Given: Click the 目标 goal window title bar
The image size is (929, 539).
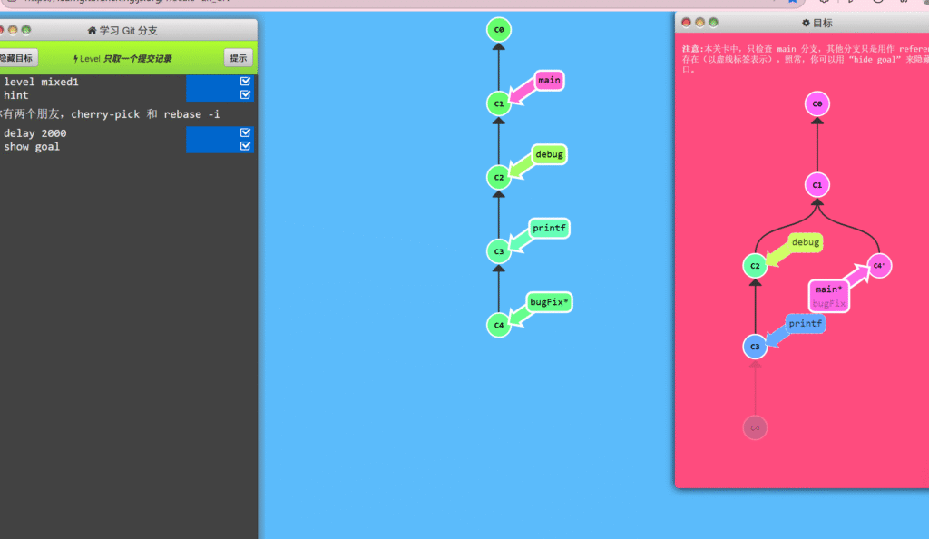Looking at the screenshot, I should (x=817, y=23).
